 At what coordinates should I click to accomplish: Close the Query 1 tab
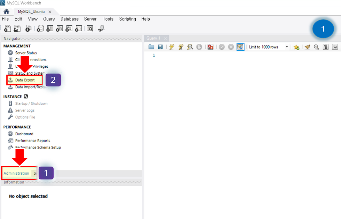[x=166, y=39]
